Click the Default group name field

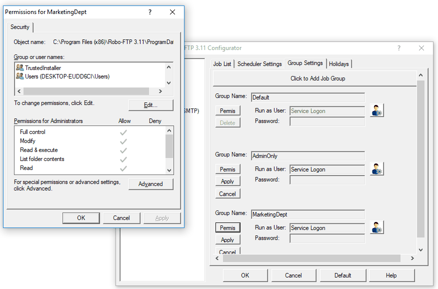pyautogui.click(x=308, y=97)
